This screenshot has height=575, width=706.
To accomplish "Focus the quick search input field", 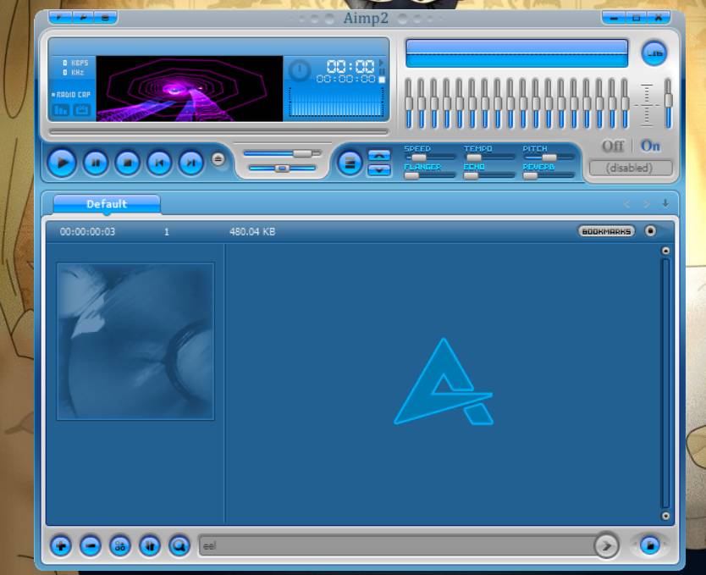I will (x=396, y=546).
